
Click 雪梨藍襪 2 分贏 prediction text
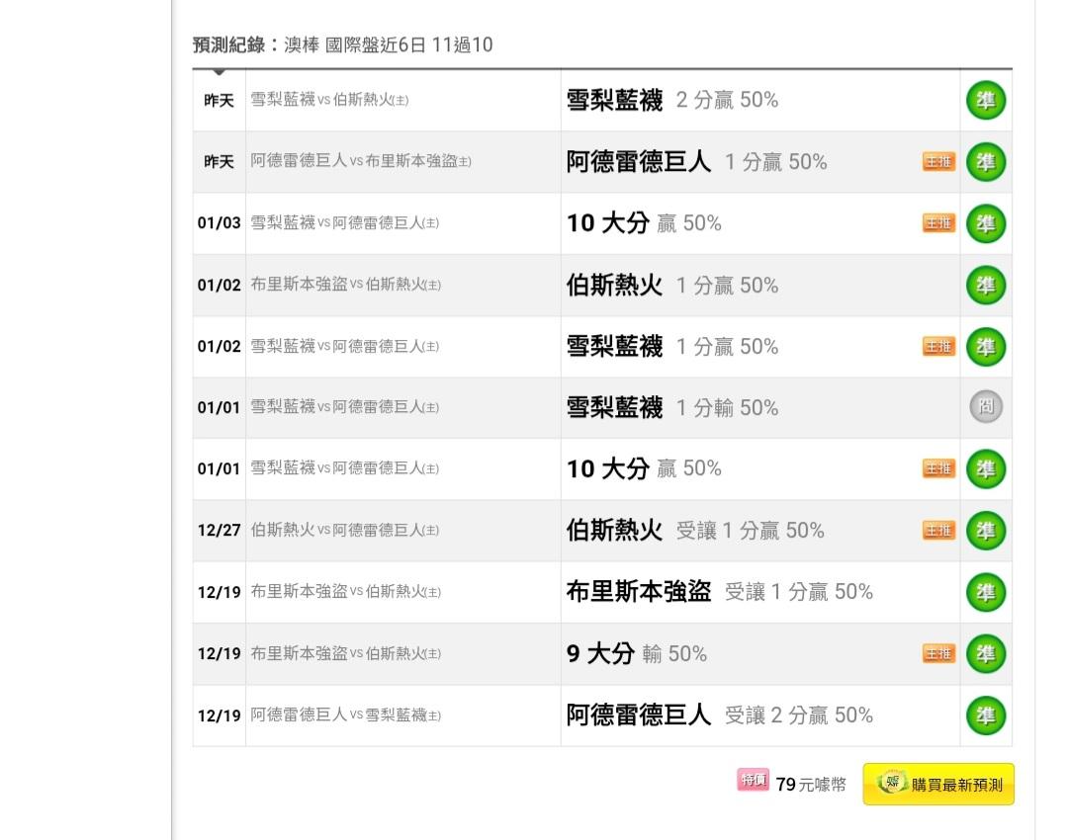click(x=671, y=100)
